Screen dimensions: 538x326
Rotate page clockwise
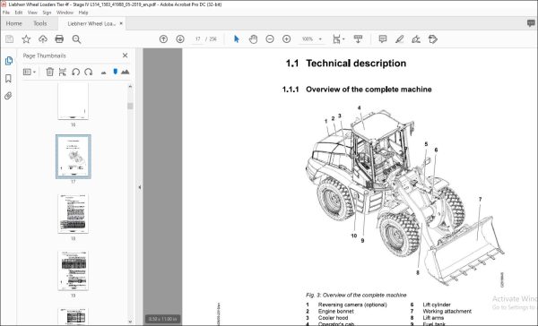coord(89,72)
